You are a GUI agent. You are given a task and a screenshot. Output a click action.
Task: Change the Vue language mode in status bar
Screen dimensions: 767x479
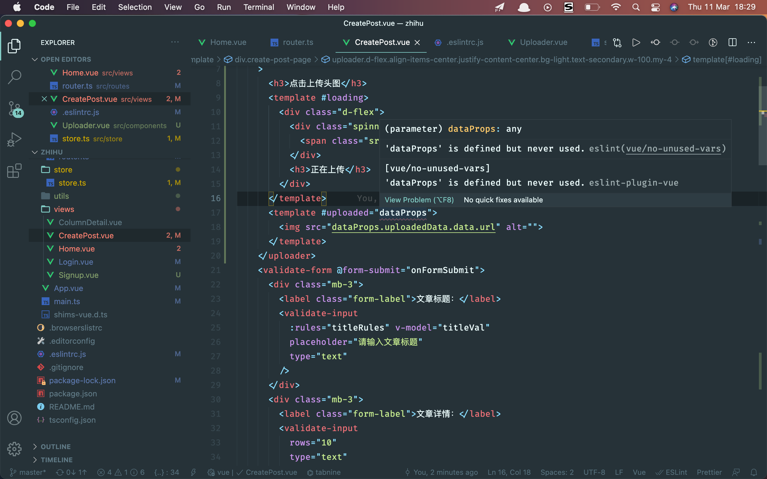[639, 472]
